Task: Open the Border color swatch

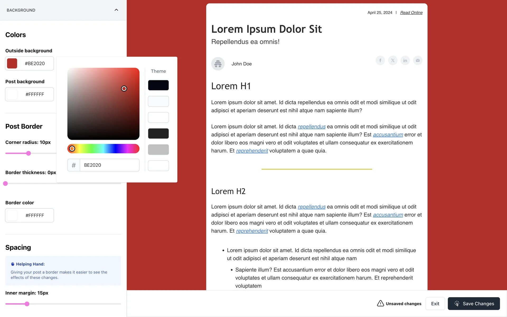Action: tap(12, 215)
